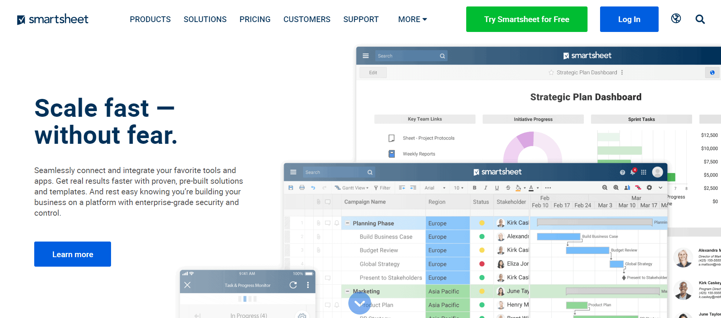Open the globe language selector icon

click(x=676, y=18)
